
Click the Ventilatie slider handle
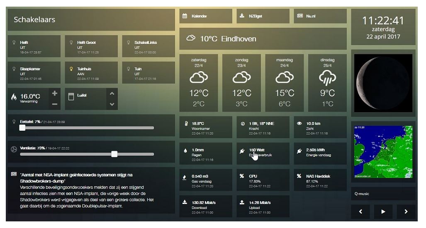[x=114, y=154]
